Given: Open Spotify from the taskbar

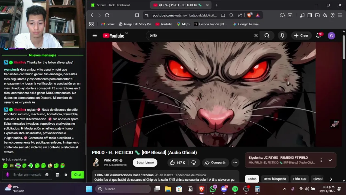Looking at the screenshot, I should [x=235, y=189].
